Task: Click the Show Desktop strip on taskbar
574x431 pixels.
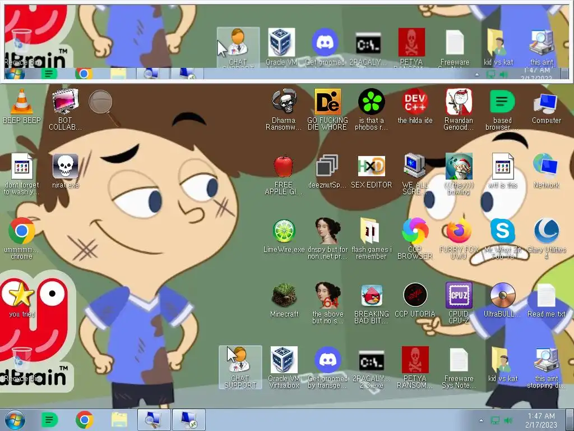Action: [x=570, y=420]
